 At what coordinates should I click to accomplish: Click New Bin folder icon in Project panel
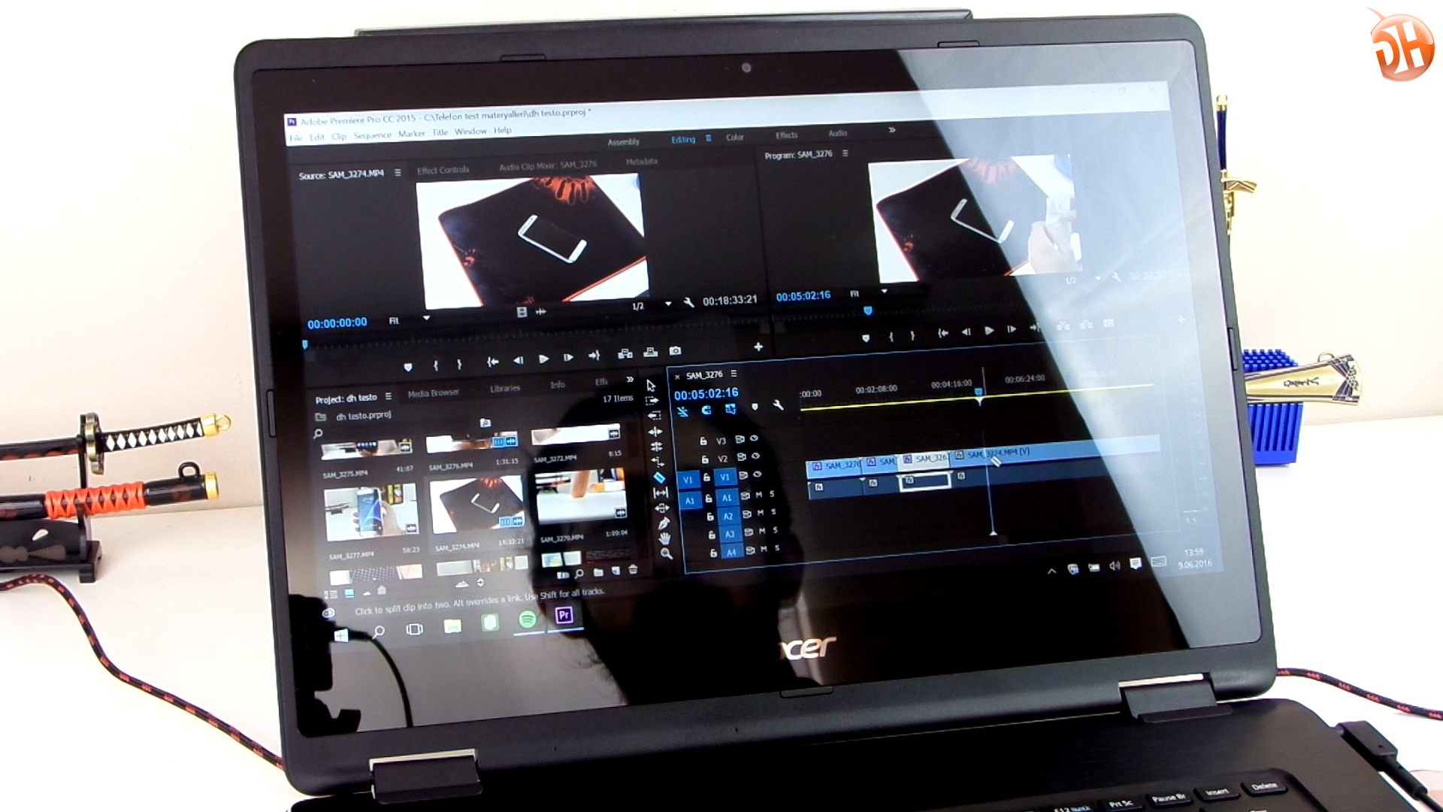click(598, 572)
